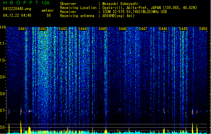
Task: Click the 'Receiving antenna' label
Action: click(x=77, y=16)
